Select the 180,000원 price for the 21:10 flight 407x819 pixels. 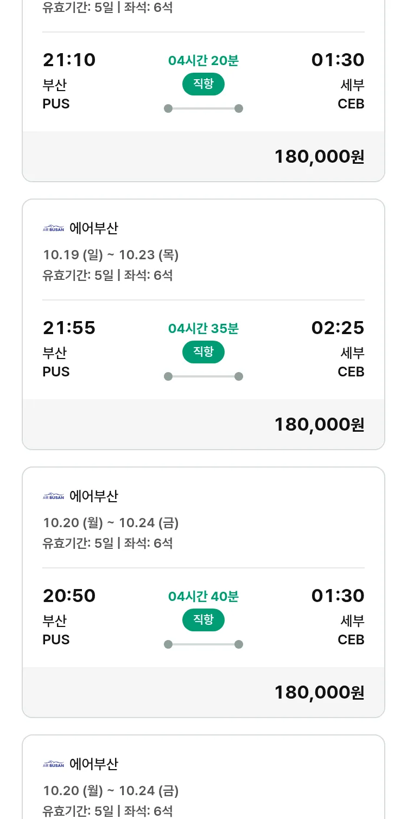[x=319, y=157]
